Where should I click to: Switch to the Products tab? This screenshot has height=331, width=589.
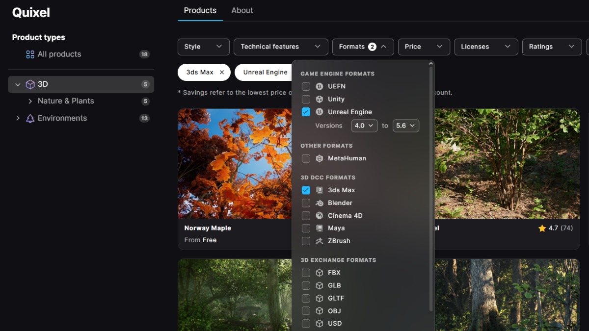point(200,10)
